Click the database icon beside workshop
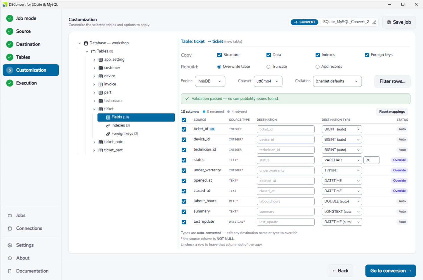Viewport: 423px width, 280px height. pos(86,43)
